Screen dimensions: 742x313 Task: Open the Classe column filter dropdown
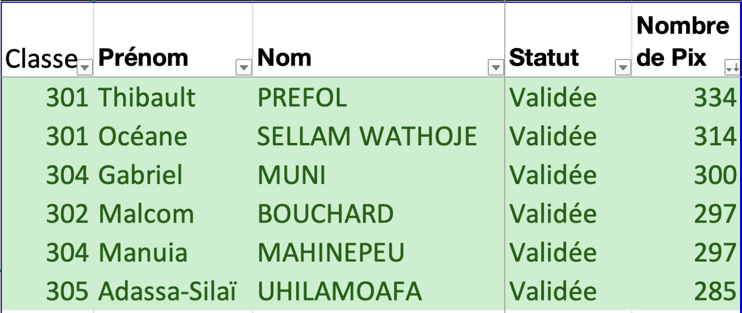(x=86, y=67)
